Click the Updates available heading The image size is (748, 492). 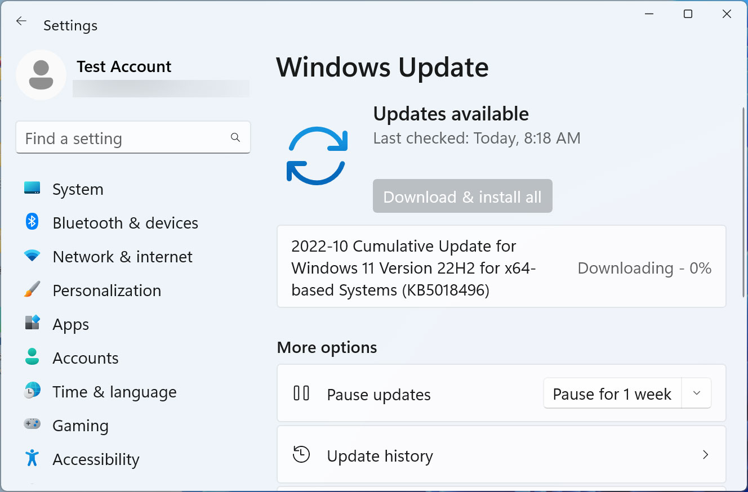(x=451, y=114)
